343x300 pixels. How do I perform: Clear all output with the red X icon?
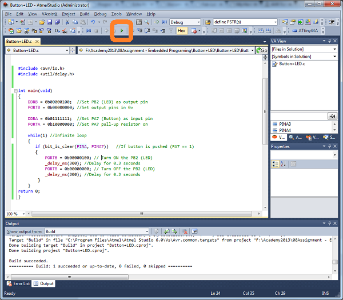[x=185, y=231]
